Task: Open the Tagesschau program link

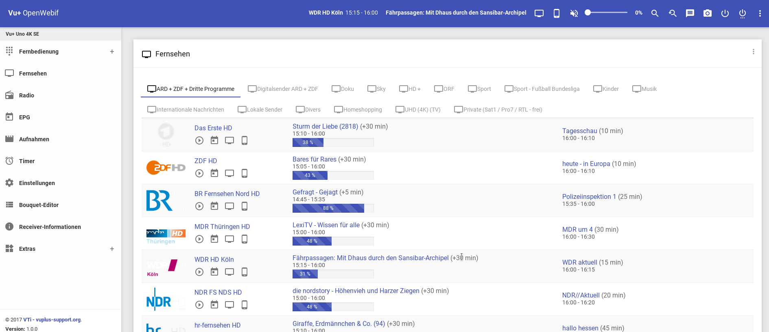Action: pos(579,131)
